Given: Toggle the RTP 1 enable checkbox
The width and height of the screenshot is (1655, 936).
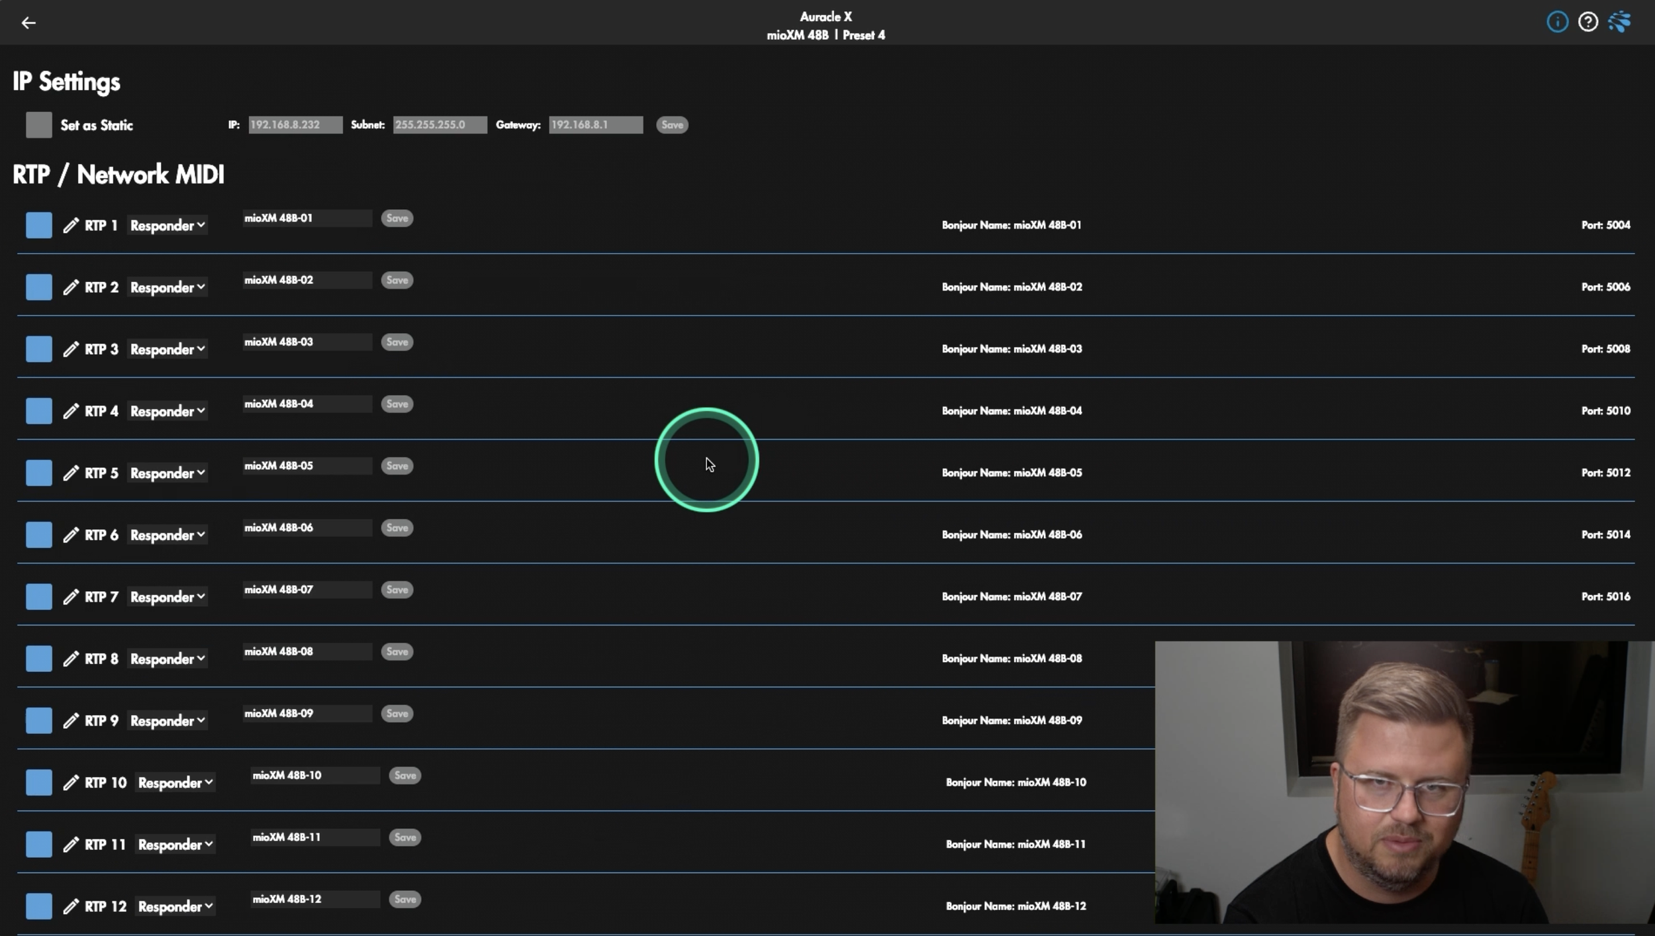Looking at the screenshot, I should 39,225.
